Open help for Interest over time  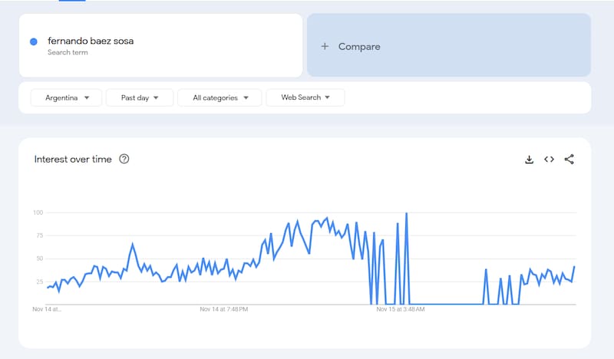[124, 159]
